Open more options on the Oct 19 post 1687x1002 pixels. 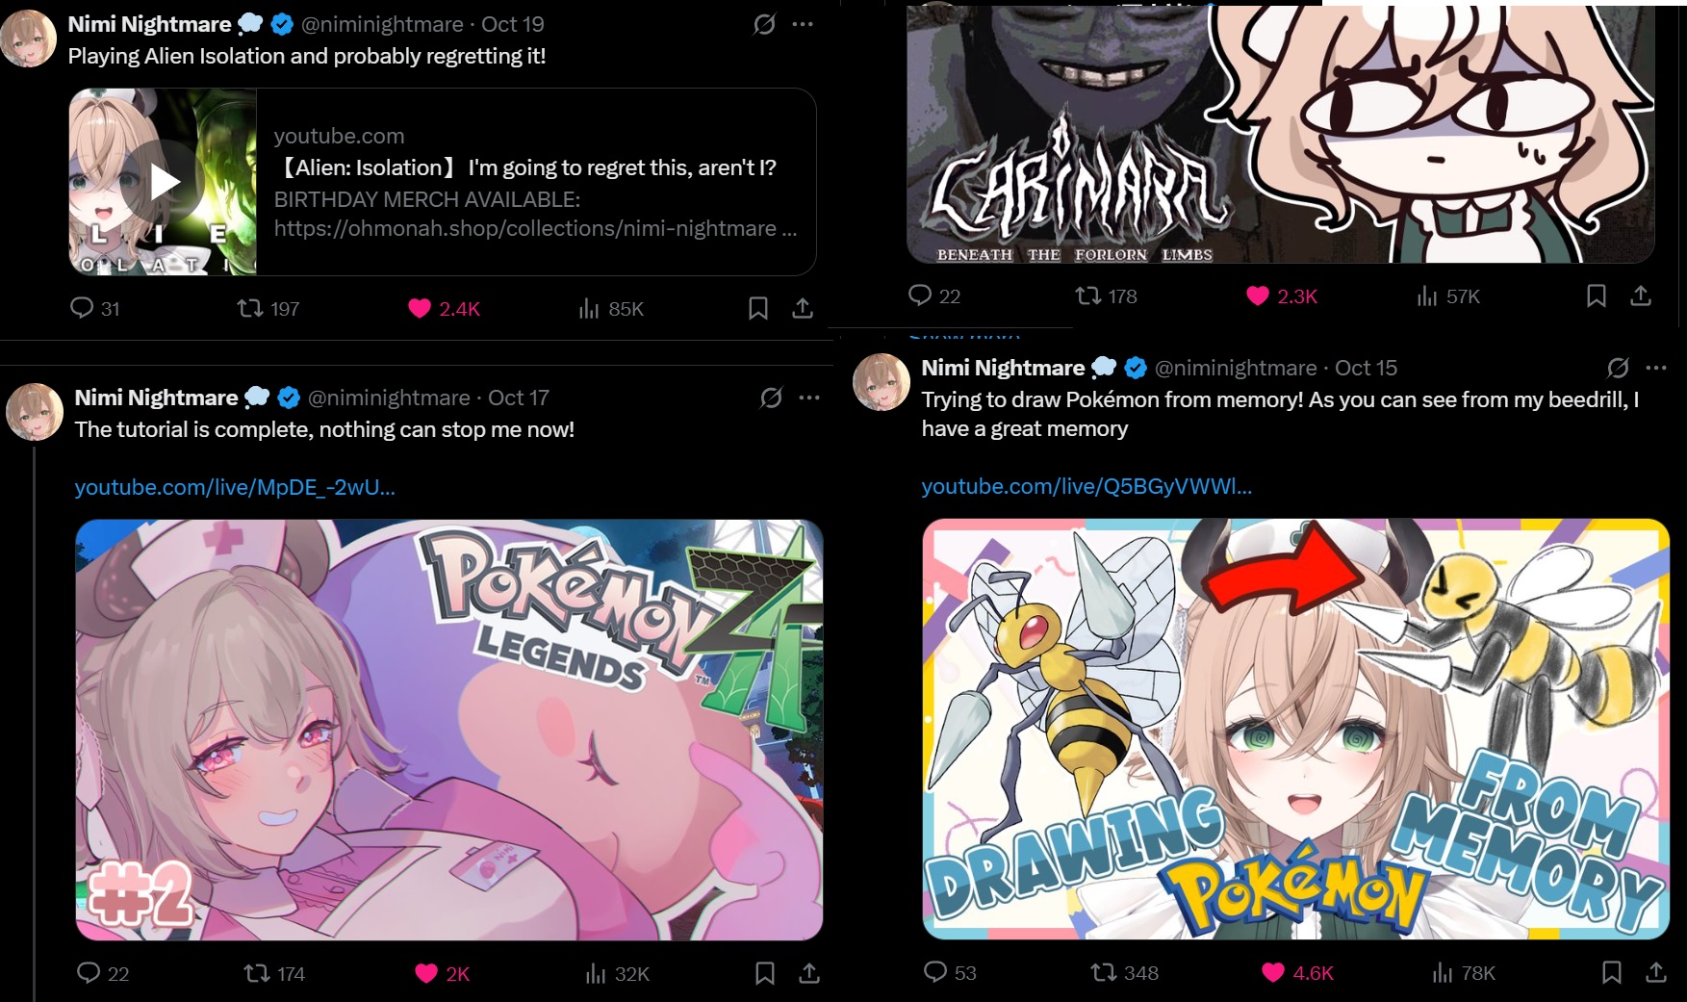(803, 24)
